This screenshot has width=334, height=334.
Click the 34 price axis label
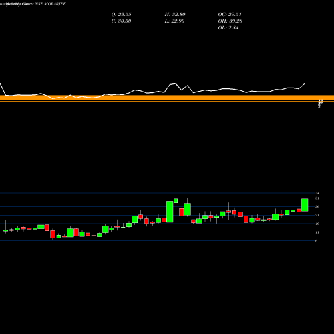point(317,193)
